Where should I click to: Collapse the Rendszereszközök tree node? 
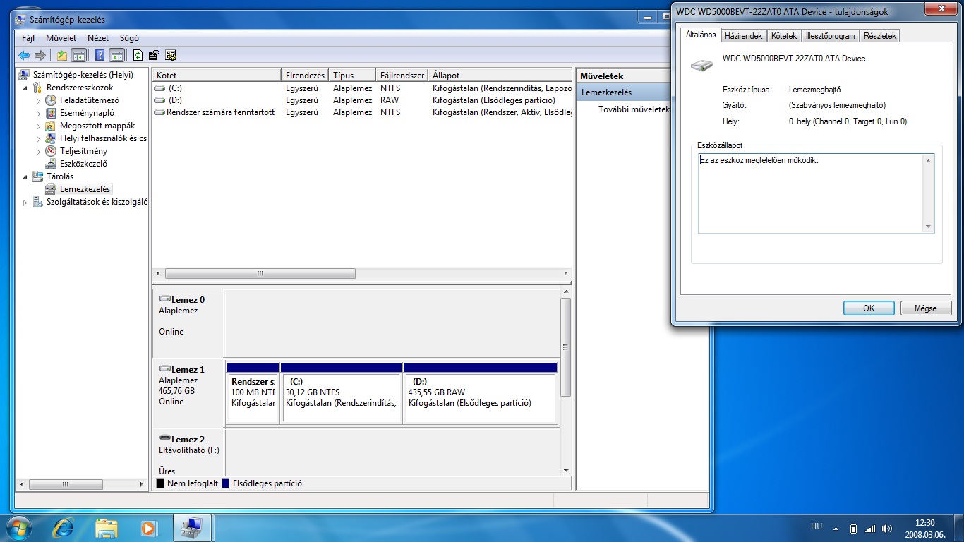click(x=26, y=88)
